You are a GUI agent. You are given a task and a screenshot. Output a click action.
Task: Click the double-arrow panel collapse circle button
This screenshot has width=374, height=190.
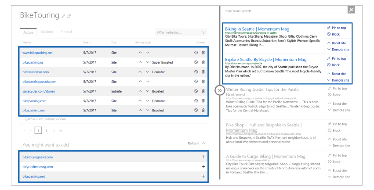pos(219,90)
